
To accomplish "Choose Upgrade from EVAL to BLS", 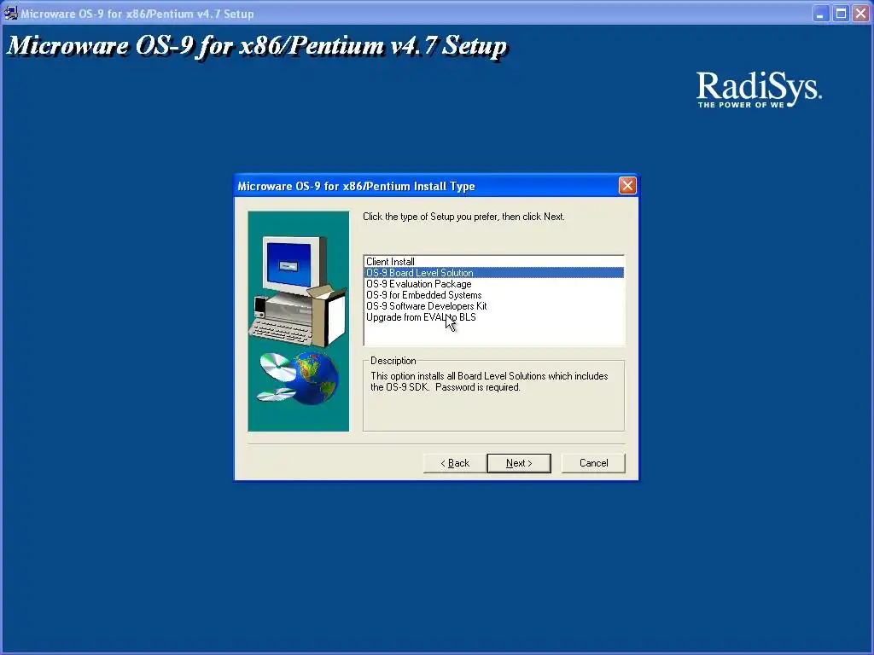I will [x=493, y=317].
